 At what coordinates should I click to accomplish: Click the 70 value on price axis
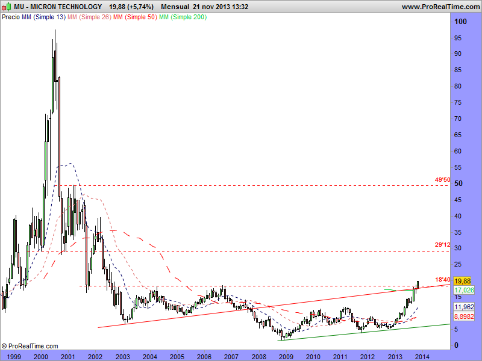458,119
